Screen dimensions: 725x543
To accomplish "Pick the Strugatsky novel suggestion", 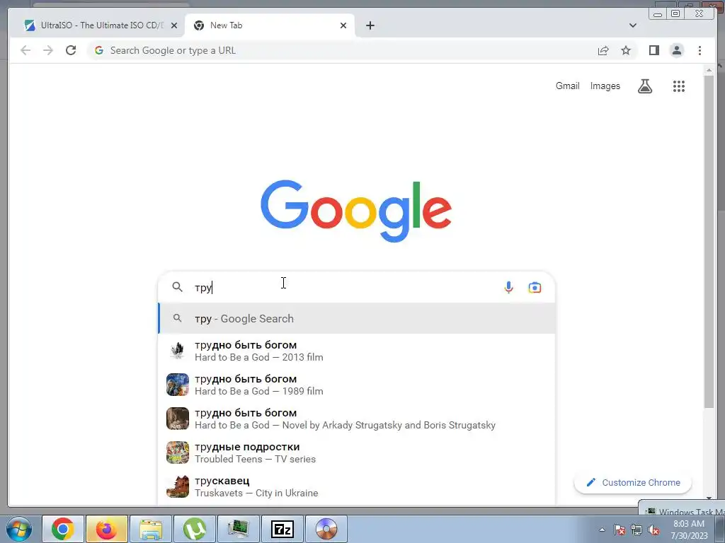I will (x=357, y=419).
